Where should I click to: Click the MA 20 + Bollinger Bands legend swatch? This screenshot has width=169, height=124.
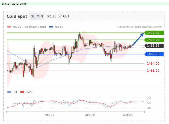pos(9,27)
